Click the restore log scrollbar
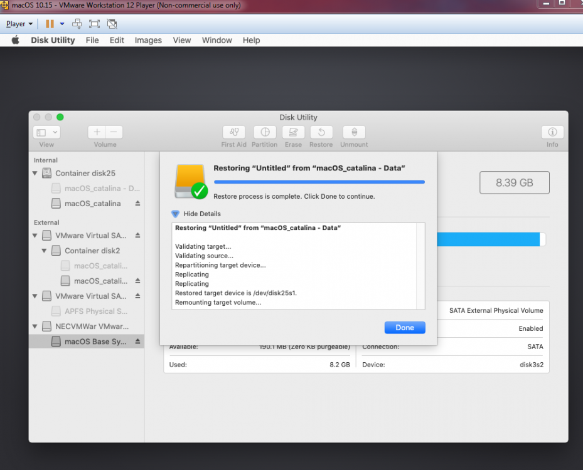Image resolution: width=583 pixels, height=470 pixels. [420, 266]
